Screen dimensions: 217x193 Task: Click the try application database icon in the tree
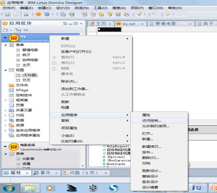click(x=14, y=38)
